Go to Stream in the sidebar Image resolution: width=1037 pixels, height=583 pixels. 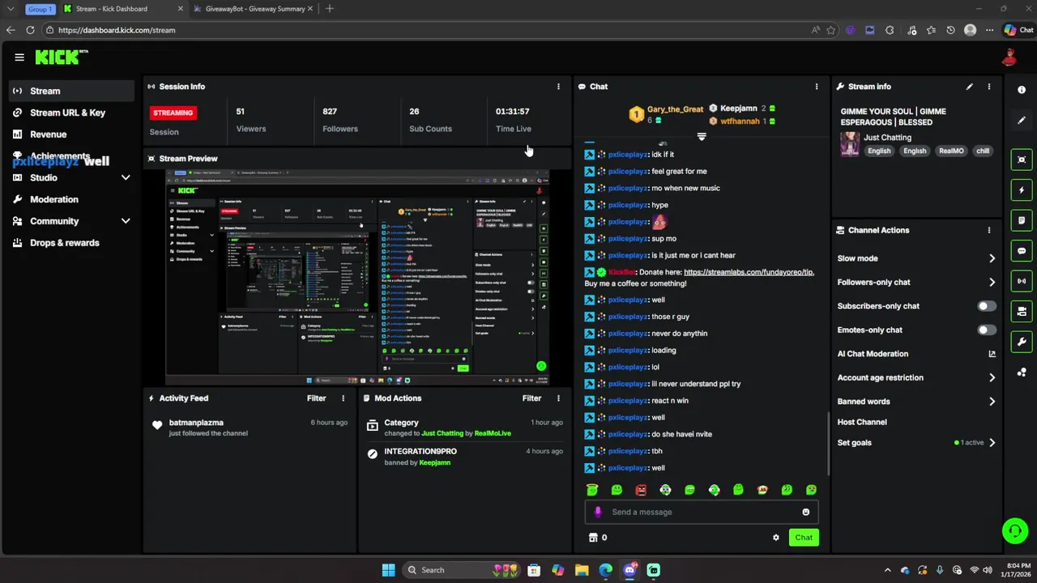[71, 91]
